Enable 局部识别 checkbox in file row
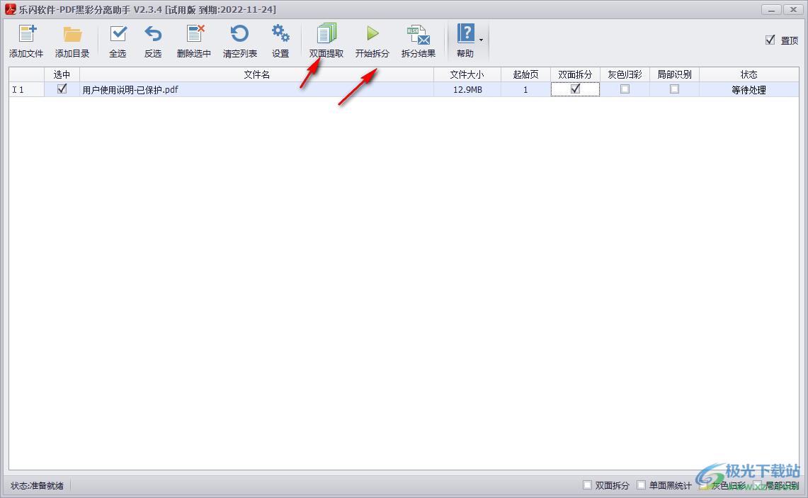This screenshot has width=808, height=498. [674, 89]
